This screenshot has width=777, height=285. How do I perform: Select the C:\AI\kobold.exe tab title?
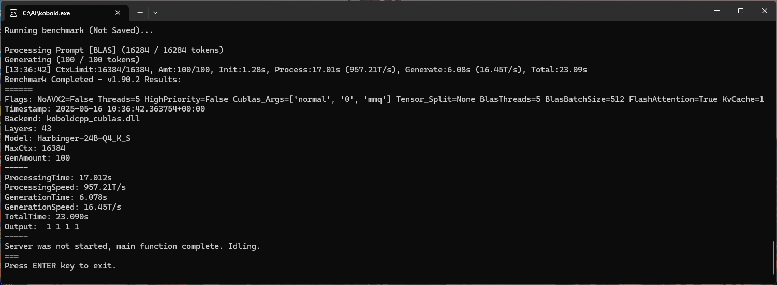46,13
